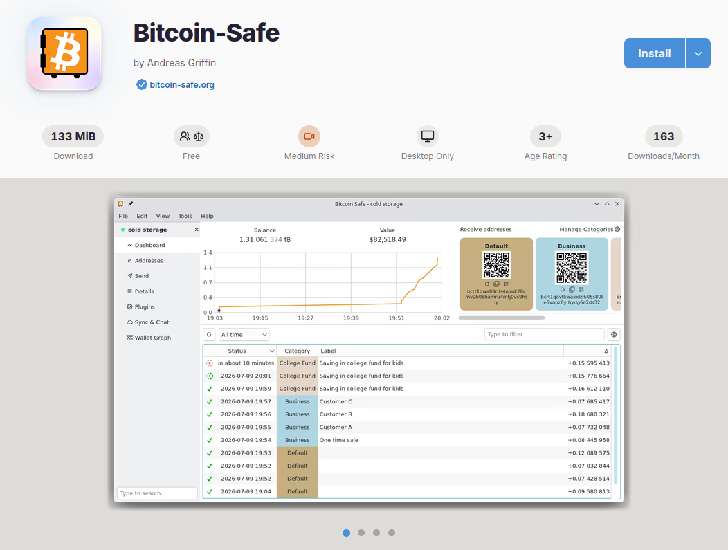The width and height of the screenshot is (728, 550).
Task: Click the first carousel dot
Action: (x=347, y=533)
